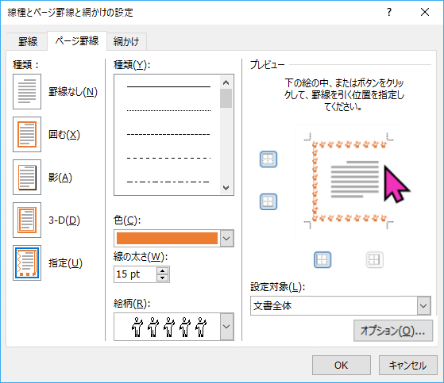Open the 絵柄 art pattern dropdown

point(226,327)
